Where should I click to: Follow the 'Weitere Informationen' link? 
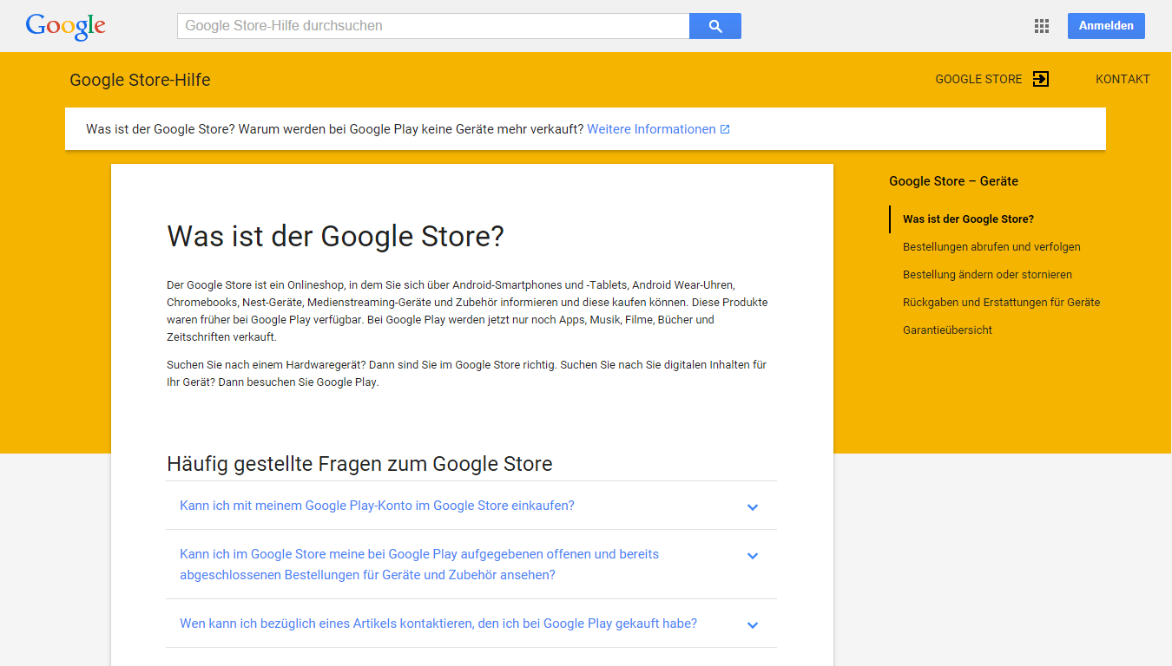(651, 129)
